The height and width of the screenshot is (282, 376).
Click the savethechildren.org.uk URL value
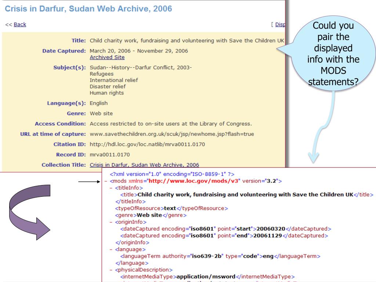[x=172, y=134]
